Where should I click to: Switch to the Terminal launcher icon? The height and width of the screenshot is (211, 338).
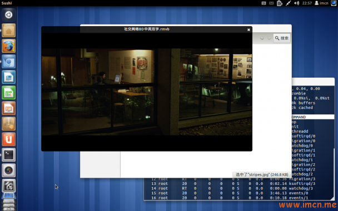[x=9, y=154]
